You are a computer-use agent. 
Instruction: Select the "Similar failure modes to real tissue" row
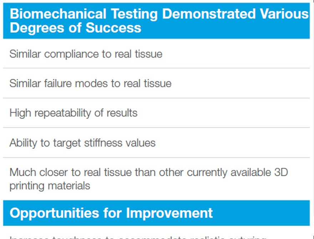(90, 83)
